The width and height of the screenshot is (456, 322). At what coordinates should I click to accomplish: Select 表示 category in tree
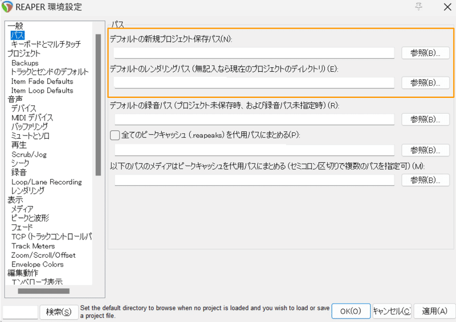click(x=15, y=200)
